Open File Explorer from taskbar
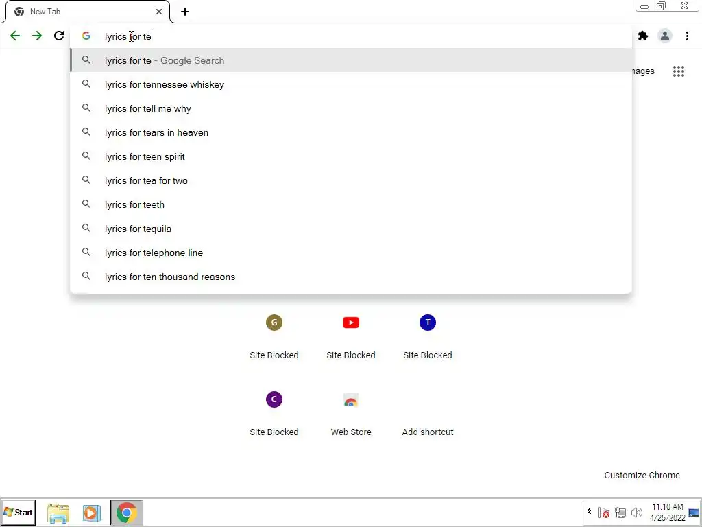The image size is (702, 527). [58, 513]
